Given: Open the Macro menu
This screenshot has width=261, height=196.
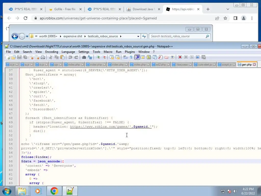Looking at the screenshot, I should pyautogui.click(x=108, y=52).
